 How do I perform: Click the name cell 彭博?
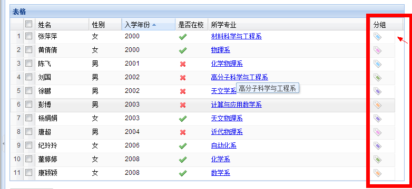(x=44, y=104)
